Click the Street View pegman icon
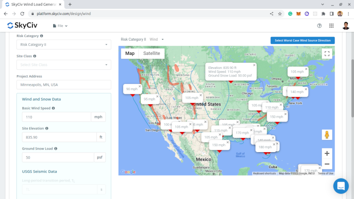The width and height of the screenshot is (354, 199). pyautogui.click(x=327, y=134)
